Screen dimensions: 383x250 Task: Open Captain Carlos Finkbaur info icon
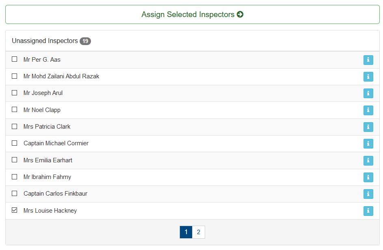368,194
